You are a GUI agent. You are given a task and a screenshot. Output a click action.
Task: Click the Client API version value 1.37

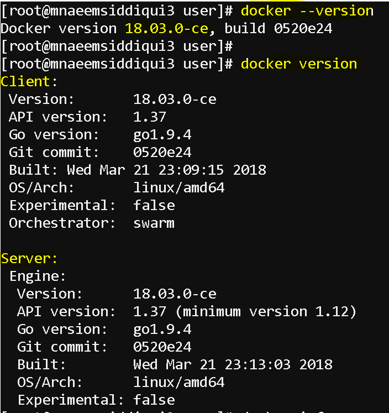(150, 117)
